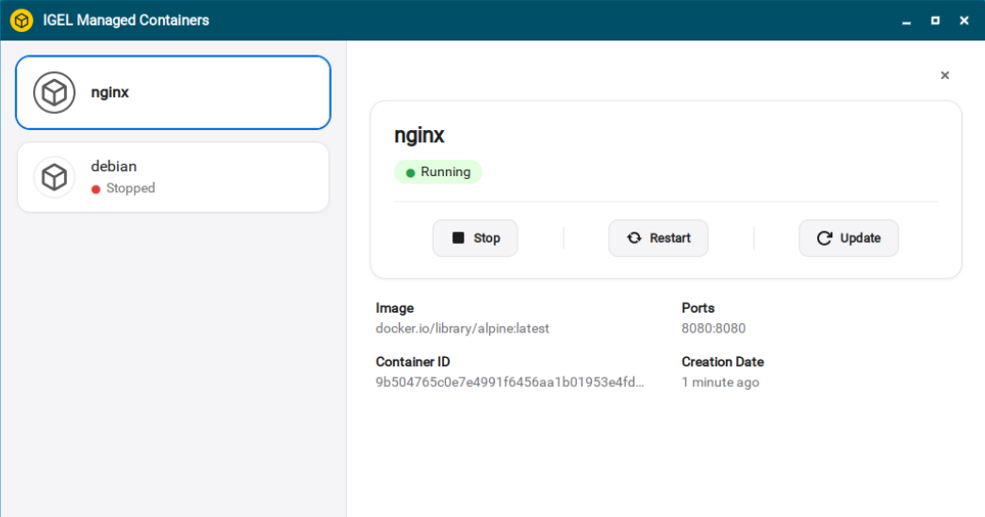
Task: Click the nginx heading in details panel
Action: pyautogui.click(x=419, y=136)
